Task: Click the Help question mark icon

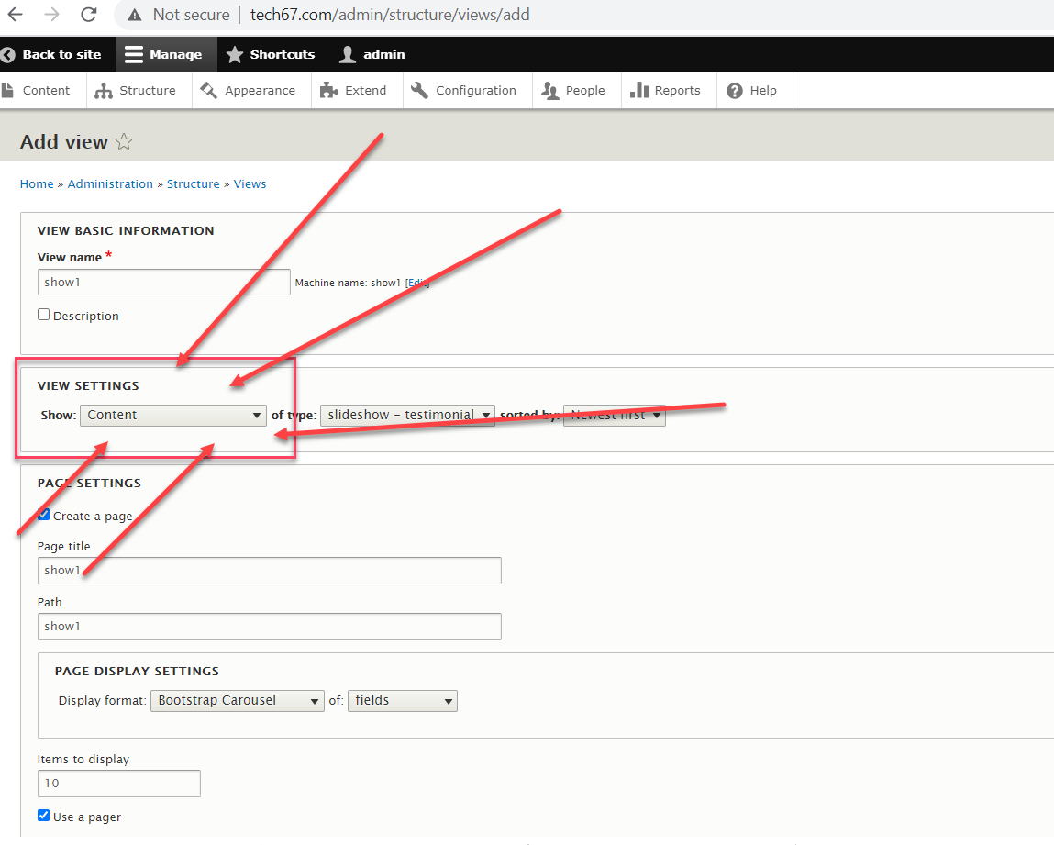Action: click(735, 91)
